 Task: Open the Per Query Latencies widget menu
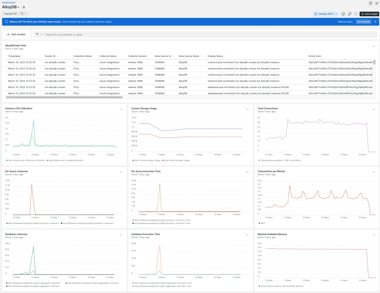coord(121,172)
